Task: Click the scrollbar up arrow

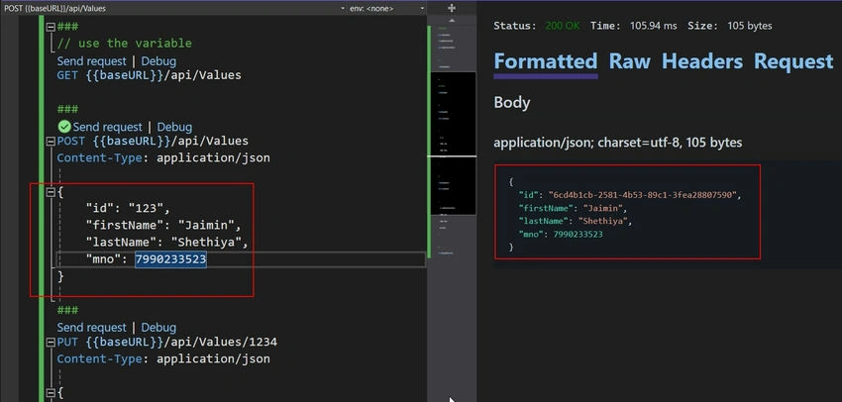Action: pos(452,21)
